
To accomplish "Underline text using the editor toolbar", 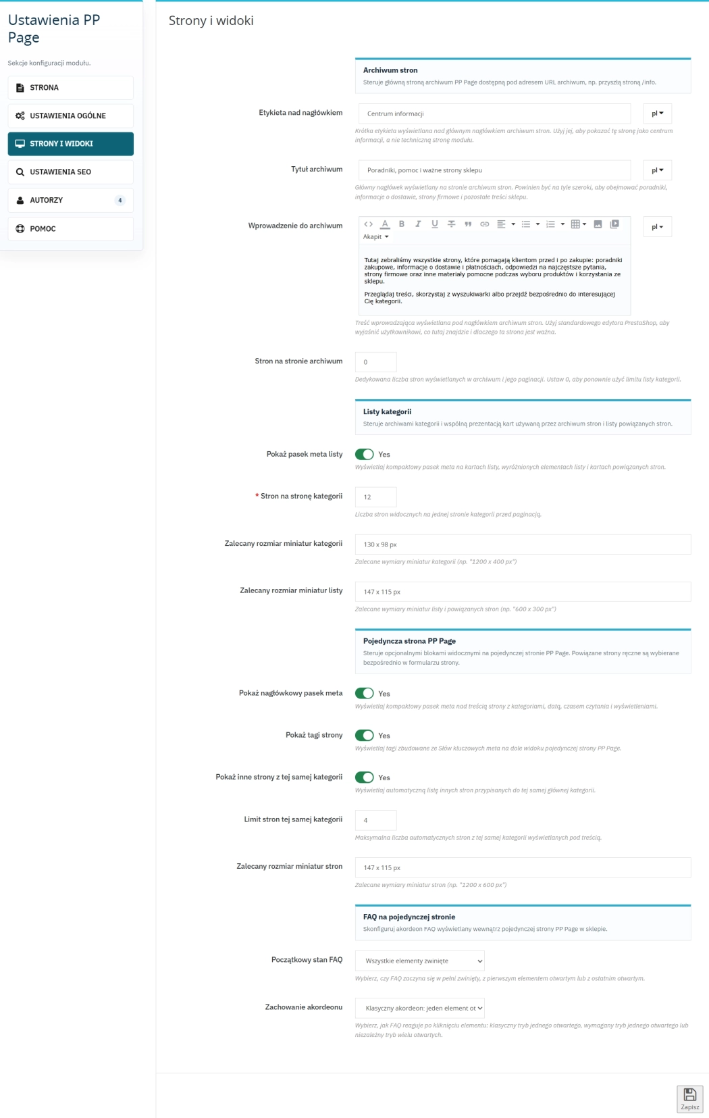I will pyautogui.click(x=434, y=224).
